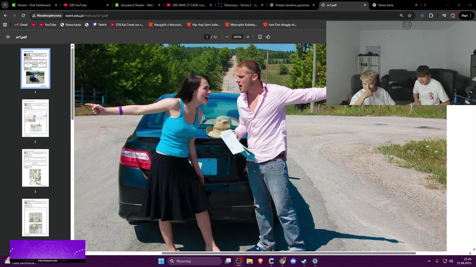This screenshot has width=476, height=267.
Task: Click the Niezabezpieczona security indicator
Action: [46, 16]
